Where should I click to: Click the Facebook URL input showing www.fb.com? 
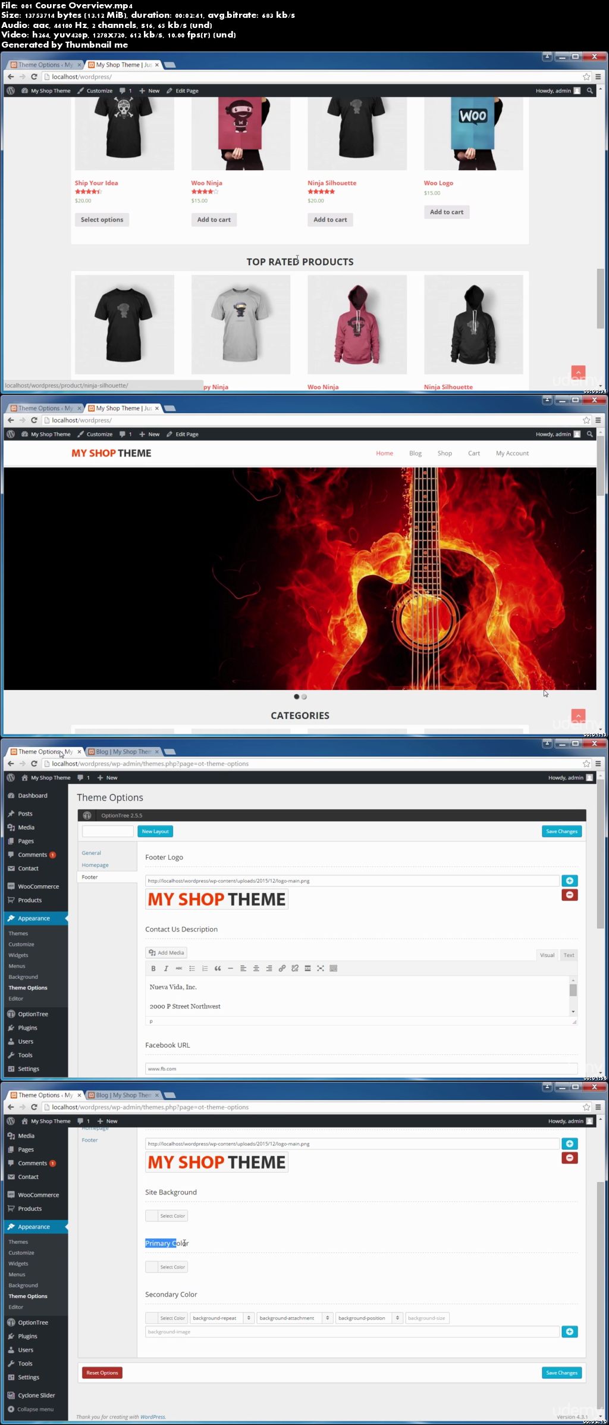pyautogui.click(x=361, y=1068)
